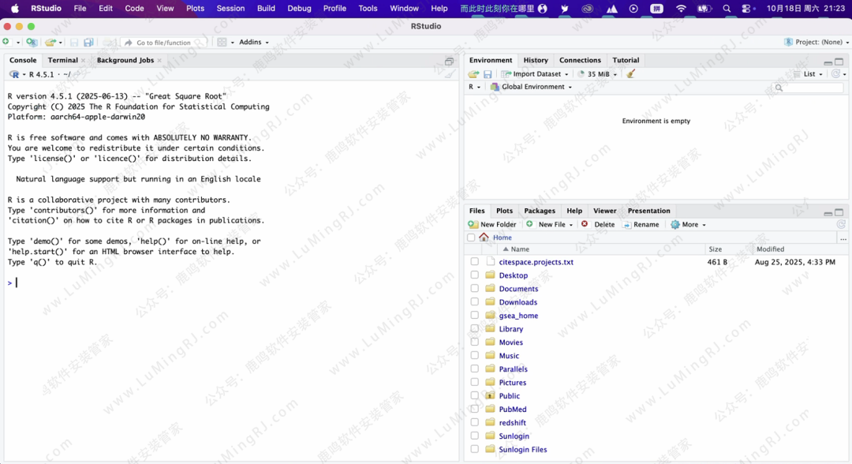Click the Go to file/function search field
This screenshot has height=464, width=852.
click(163, 43)
